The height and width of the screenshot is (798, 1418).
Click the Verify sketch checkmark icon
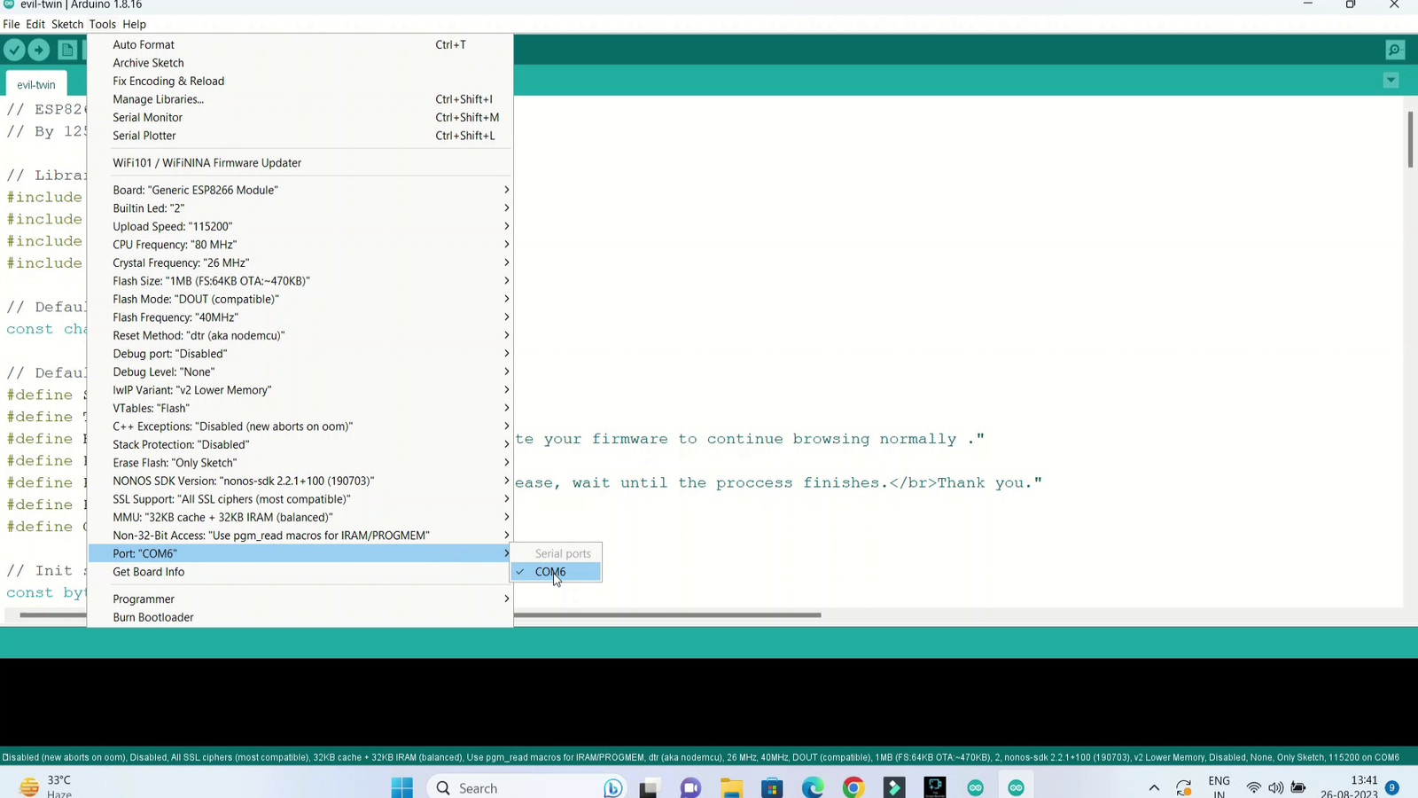coord(14,50)
